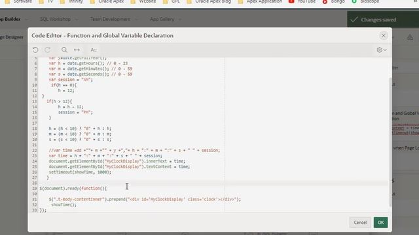Open the Bongo bookmark
419x235 pixels.
[x=333, y=1]
